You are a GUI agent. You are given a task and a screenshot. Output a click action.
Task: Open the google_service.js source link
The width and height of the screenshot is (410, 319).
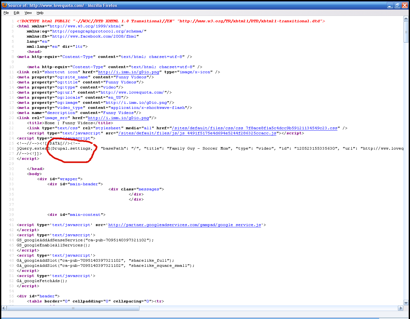(185, 225)
